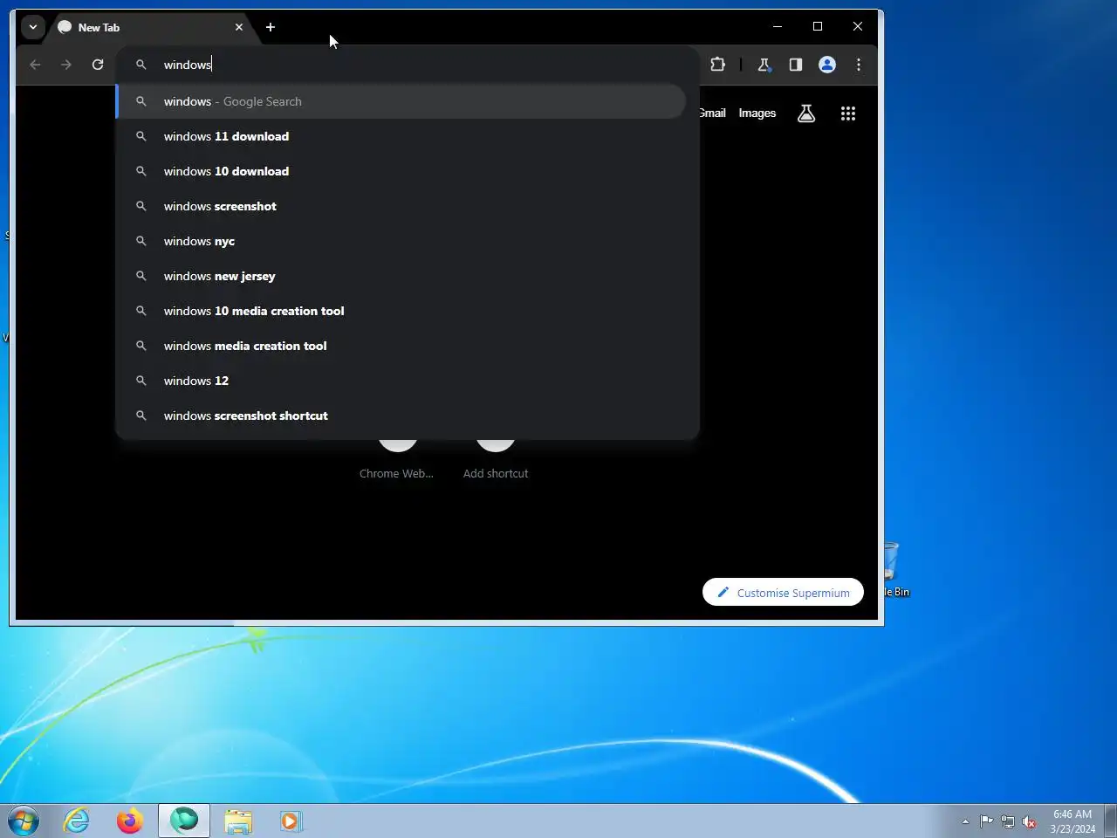Image resolution: width=1117 pixels, height=838 pixels.
Task: Launch Firefox from the taskbar
Action: click(x=130, y=821)
